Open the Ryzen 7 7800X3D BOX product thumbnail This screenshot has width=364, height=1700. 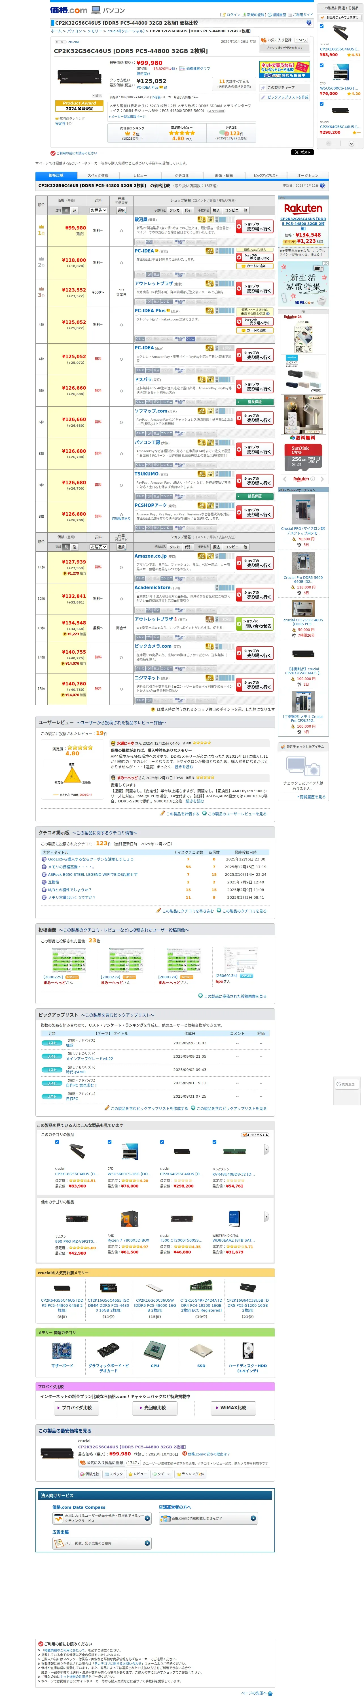130,1219
